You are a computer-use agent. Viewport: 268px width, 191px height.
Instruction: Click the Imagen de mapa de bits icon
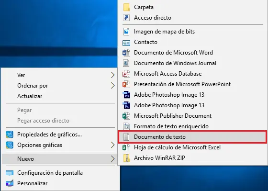click(x=126, y=32)
